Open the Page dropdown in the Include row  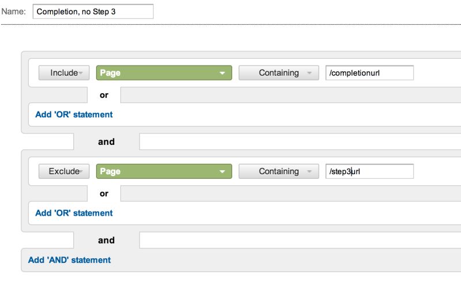pos(164,73)
